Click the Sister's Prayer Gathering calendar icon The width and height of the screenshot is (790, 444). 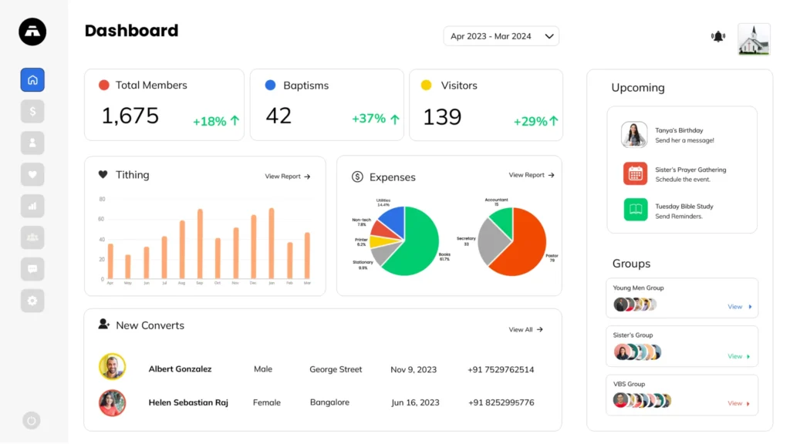(635, 173)
